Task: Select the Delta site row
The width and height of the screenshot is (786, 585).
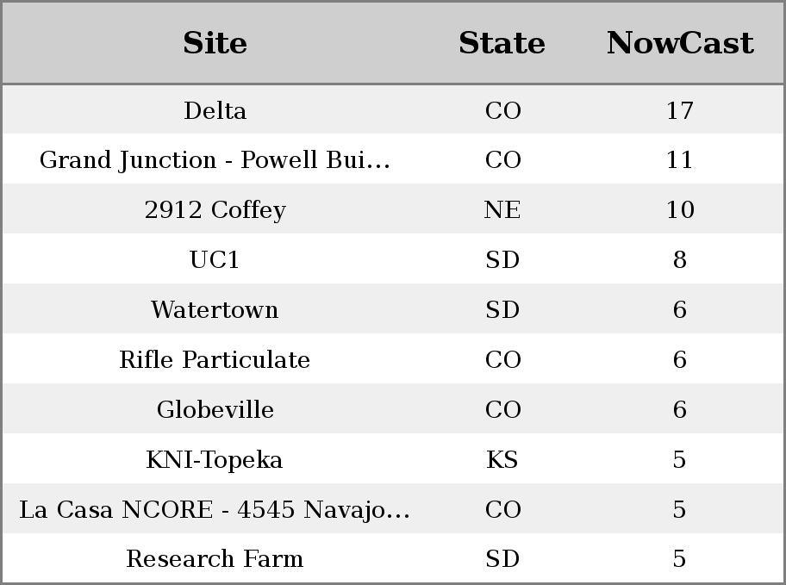Action: (x=393, y=109)
